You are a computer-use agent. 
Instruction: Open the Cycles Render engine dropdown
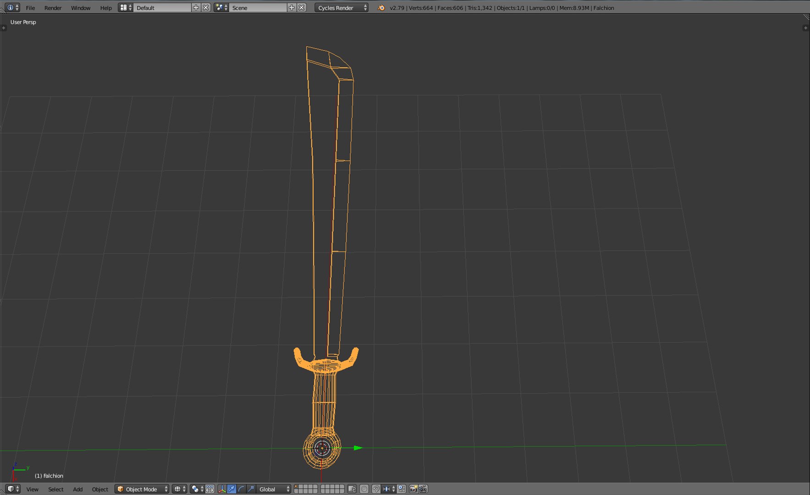pos(342,7)
